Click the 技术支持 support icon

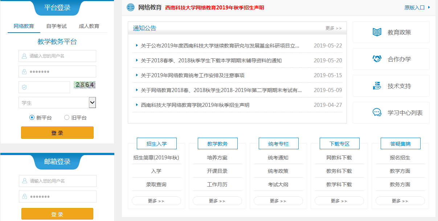click(377, 86)
